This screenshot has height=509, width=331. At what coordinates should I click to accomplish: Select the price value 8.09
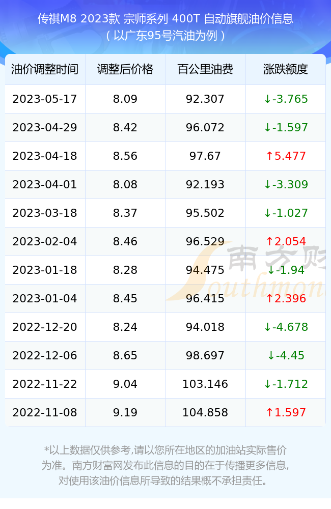pyautogui.click(x=125, y=99)
